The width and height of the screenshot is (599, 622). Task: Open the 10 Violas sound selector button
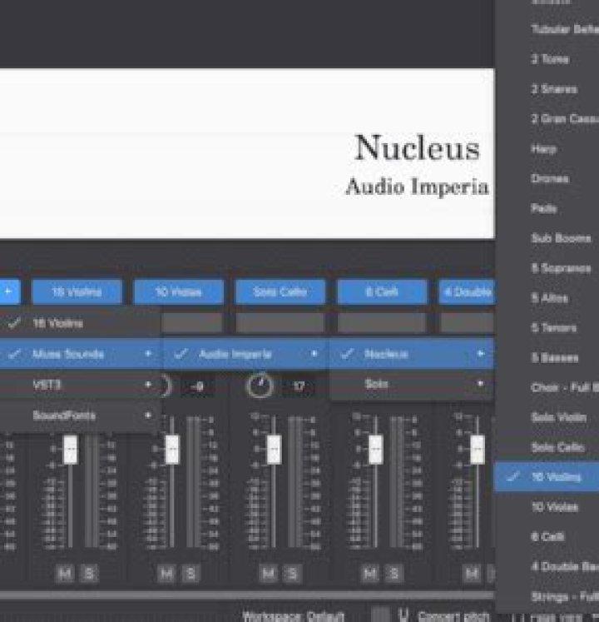tap(179, 291)
